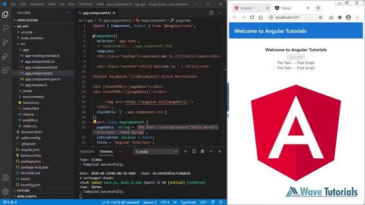The image size is (365, 205).
Task: Close the terminal panel
Action: [220, 151]
